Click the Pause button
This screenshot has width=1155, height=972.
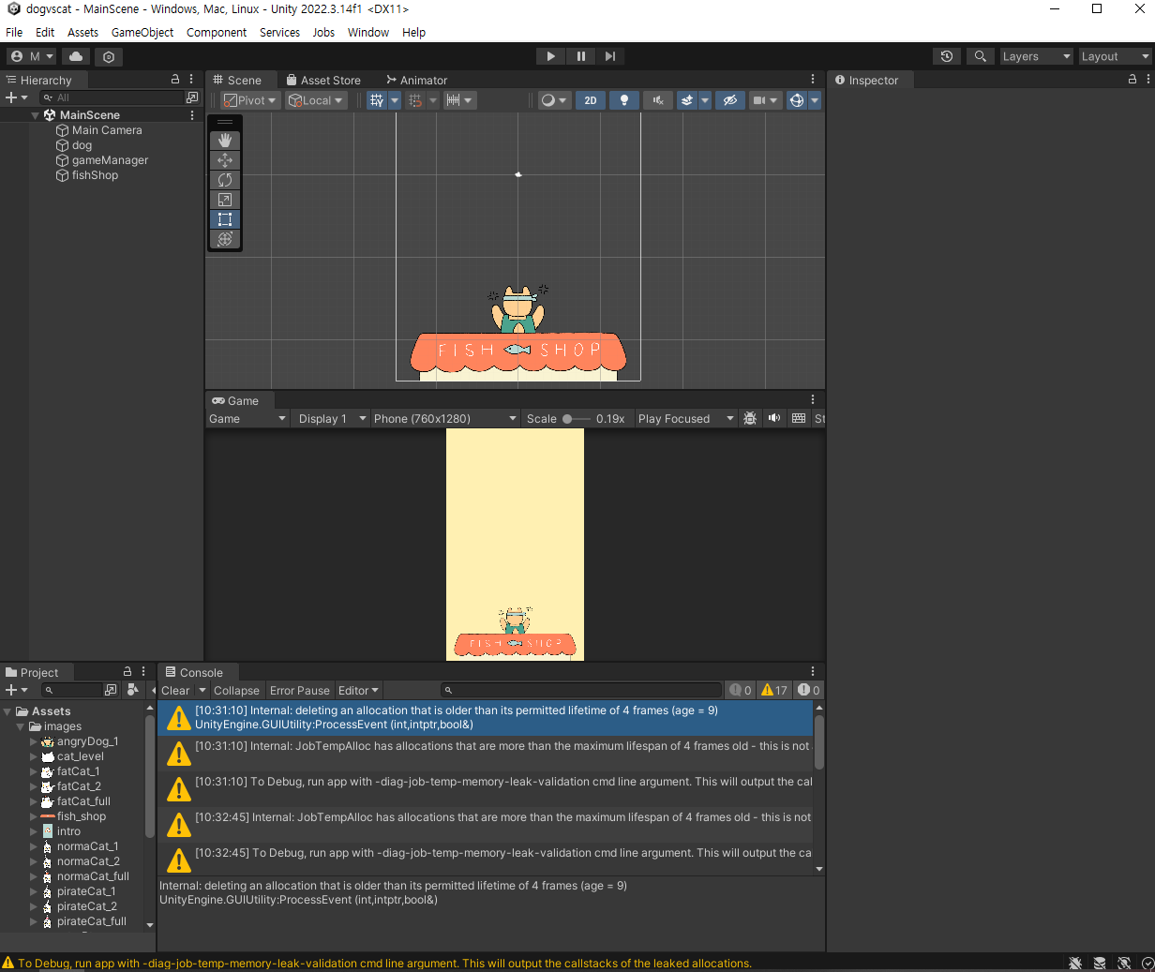[x=580, y=56]
